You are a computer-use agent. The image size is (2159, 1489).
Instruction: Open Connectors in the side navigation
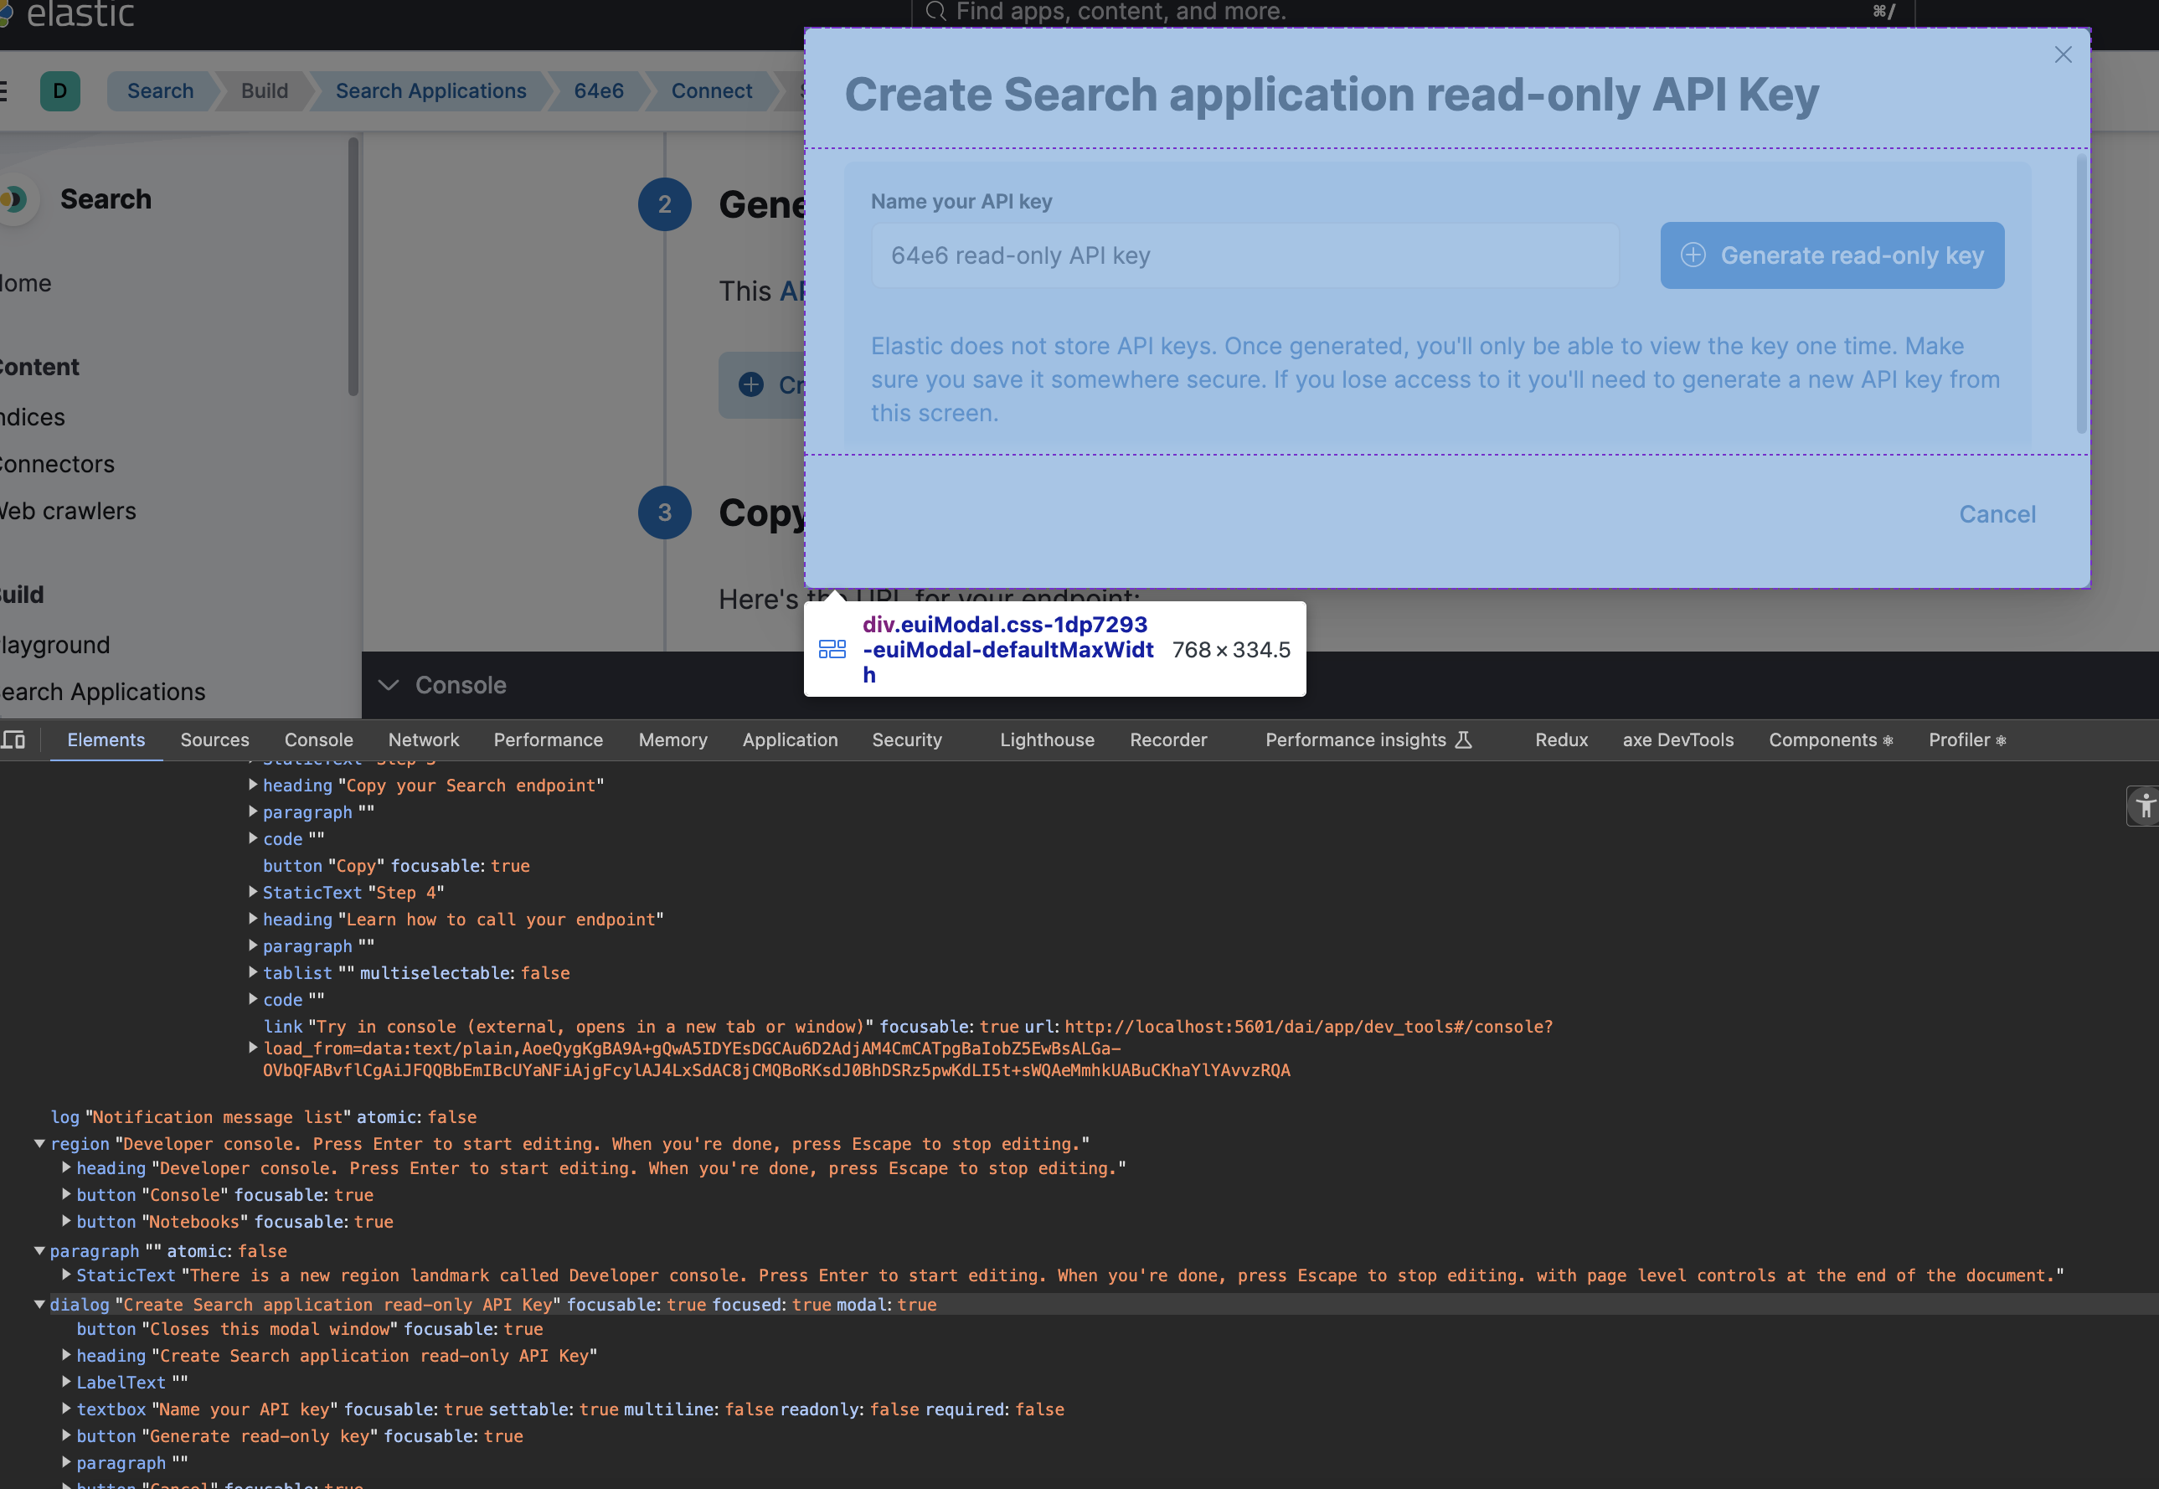point(56,464)
